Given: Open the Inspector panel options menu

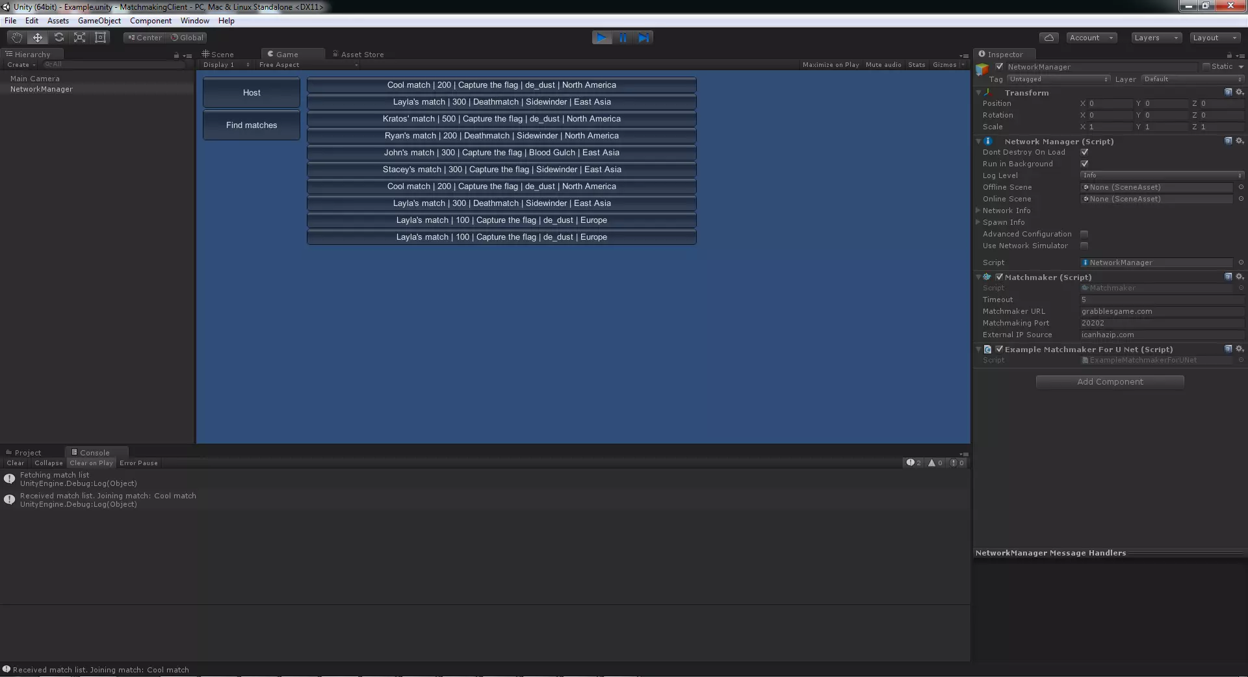Looking at the screenshot, I should pos(1240,55).
